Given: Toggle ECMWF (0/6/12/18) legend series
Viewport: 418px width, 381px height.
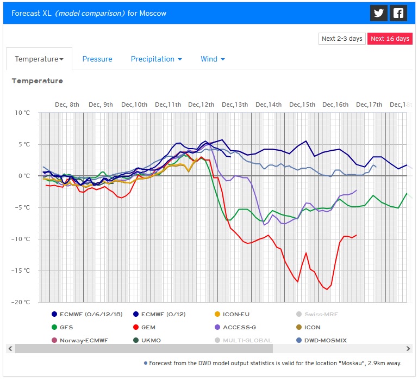Looking at the screenshot, I should coord(86,314).
